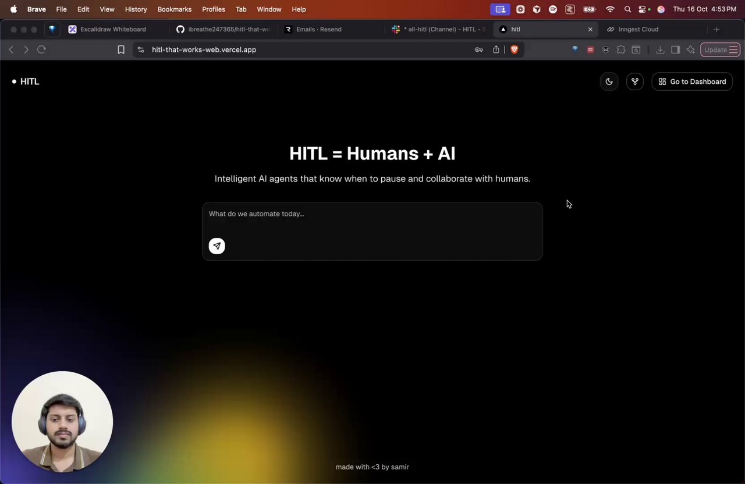This screenshot has height=484, width=745.
Task: Open Brave Shields lion icon
Action: pos(514,49)
